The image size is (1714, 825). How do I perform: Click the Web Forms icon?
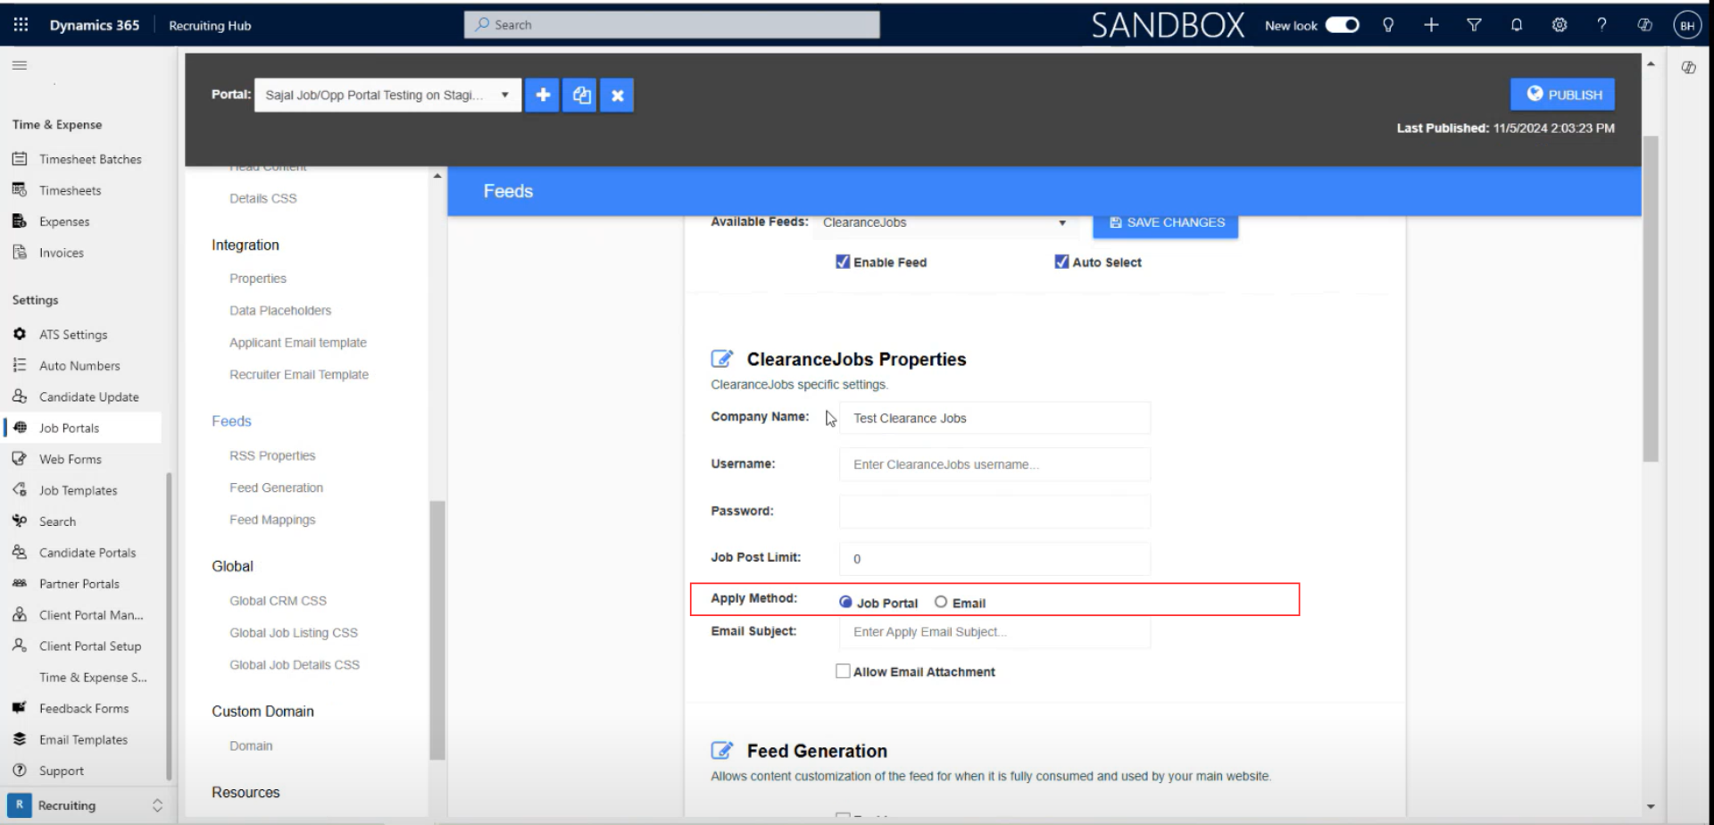pyautogui.click(x=20, y=459)
